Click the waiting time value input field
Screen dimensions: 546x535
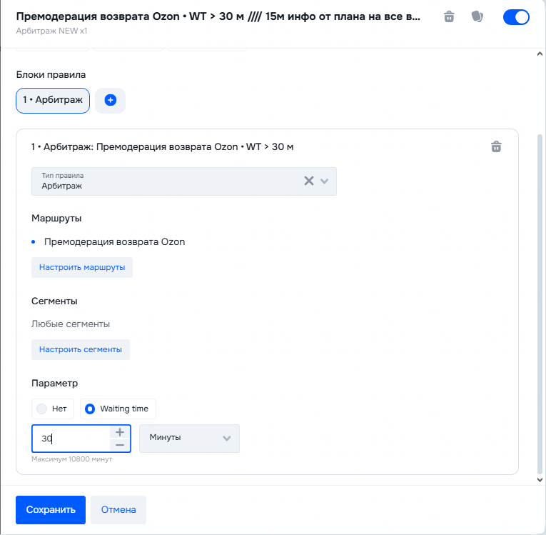click(71, 439)
